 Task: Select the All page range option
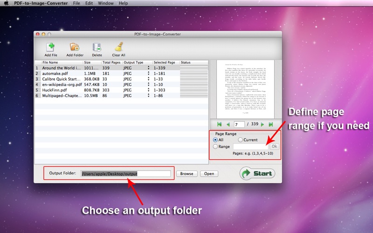[215, 140]
